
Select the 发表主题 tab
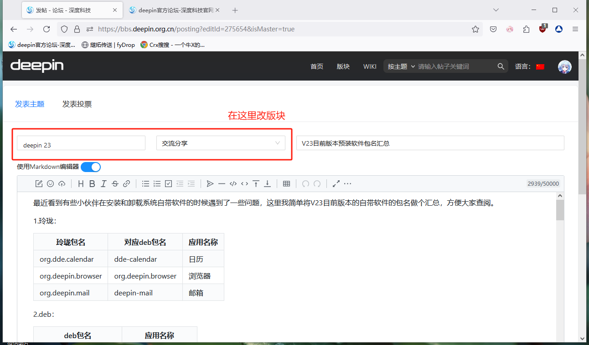(30, 104)
